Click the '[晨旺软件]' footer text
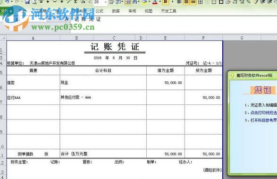 (x=212, y=170)
